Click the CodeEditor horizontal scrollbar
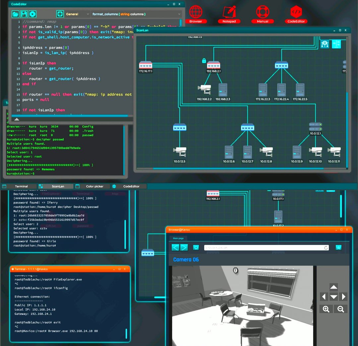 (70, 116)
